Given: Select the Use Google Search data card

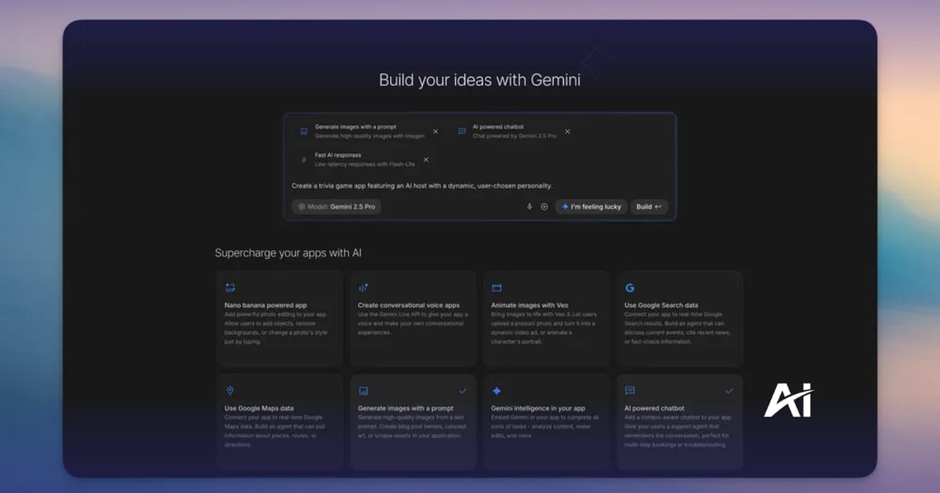Looking at the screenshot, I should coord(679,318).
